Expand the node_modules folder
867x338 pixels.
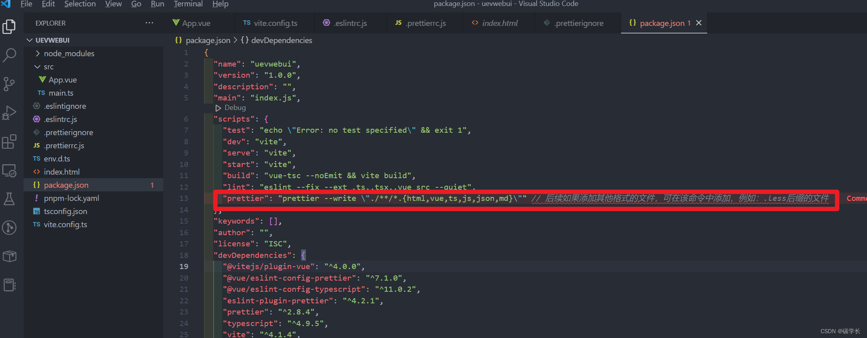point(38,53)
